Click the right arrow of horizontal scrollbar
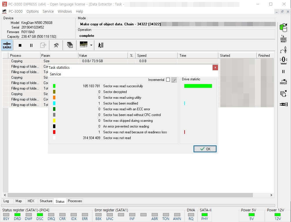 point(271,195)
